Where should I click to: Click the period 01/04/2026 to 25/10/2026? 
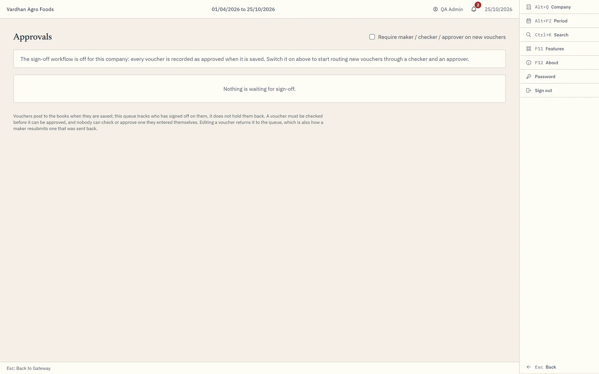coord(243,9)
